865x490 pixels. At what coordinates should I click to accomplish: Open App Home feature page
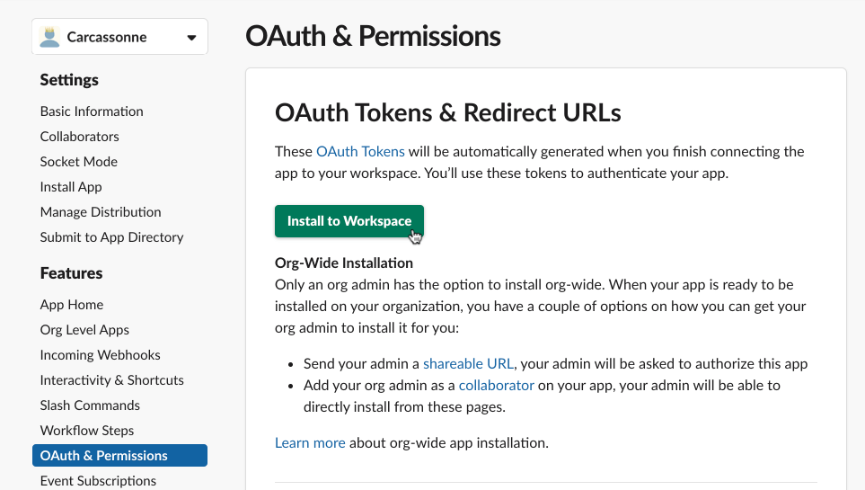click(x=72, y=305)
